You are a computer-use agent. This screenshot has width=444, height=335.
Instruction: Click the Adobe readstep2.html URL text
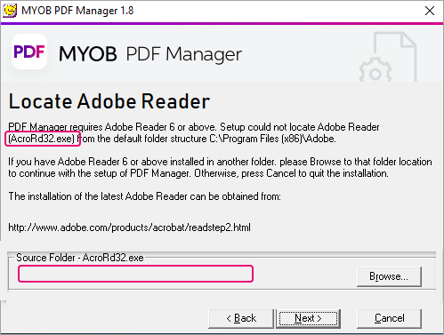(x=129, y=227)
